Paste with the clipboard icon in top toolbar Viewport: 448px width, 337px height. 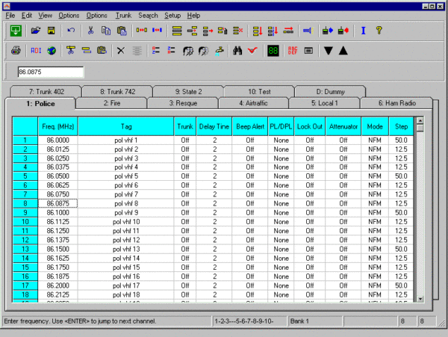coord(122,31)
